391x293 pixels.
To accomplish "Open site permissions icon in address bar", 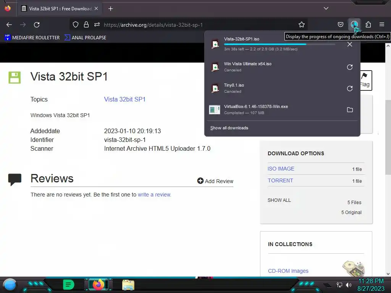I will point(97,24).
